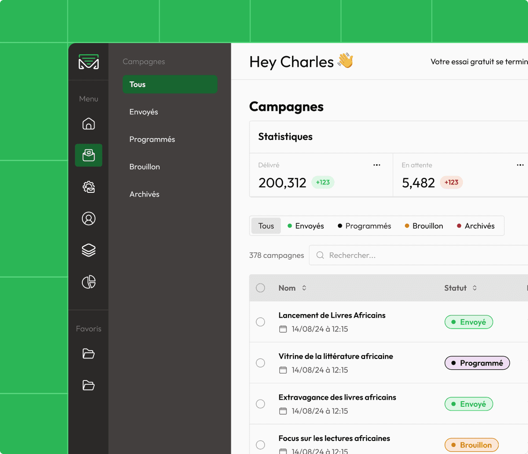
Task: Open campaign Focus sur les lectures africaines
Action: tap(334, 438)
